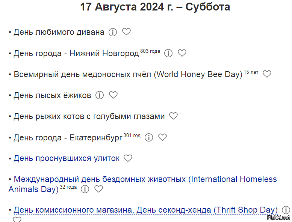This screenshot has height=222, width=292.
Task: Follow Международный день бездомных животных link
Action: coord(143,184)
